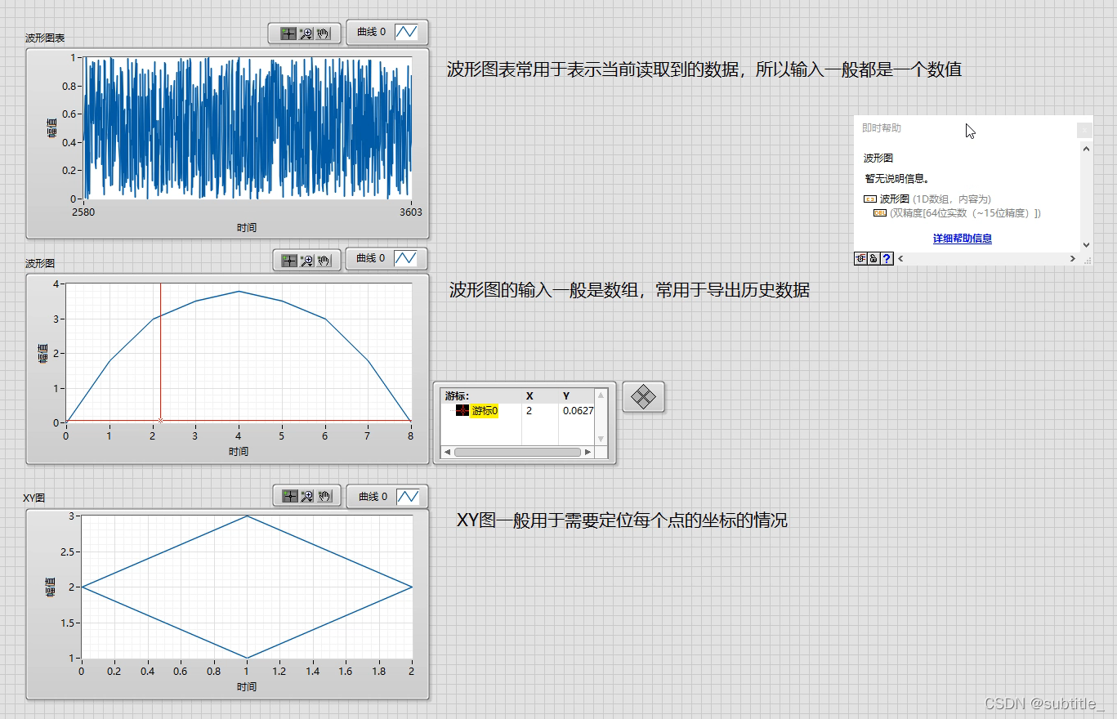Image resolution: width=1117 pixels, height=719 pixels.
Task: Click the 曲线 0 legend label of 波形图
Action: tap(371, 258)
